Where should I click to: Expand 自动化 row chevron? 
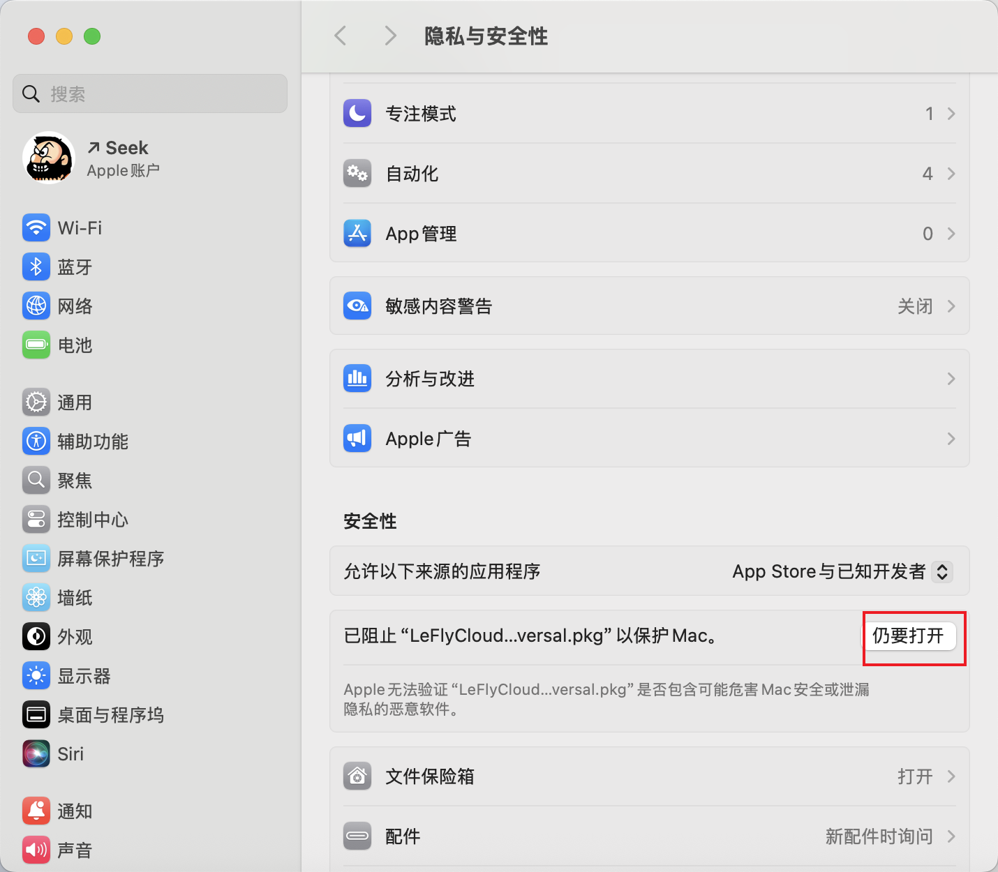951,174
